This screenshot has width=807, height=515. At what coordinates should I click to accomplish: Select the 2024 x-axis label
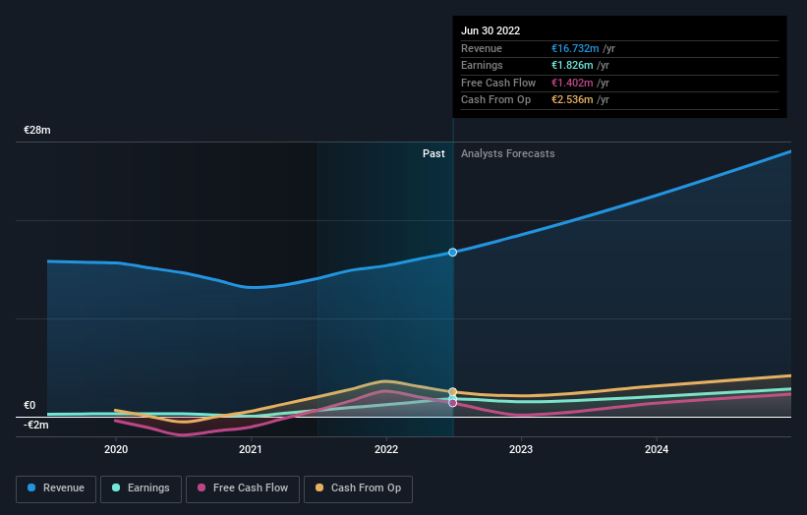(x=657, y=449)
